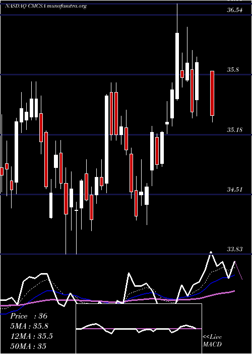Click the NASDAQ CMCSA munafasutra.org title text

[46, 6]
